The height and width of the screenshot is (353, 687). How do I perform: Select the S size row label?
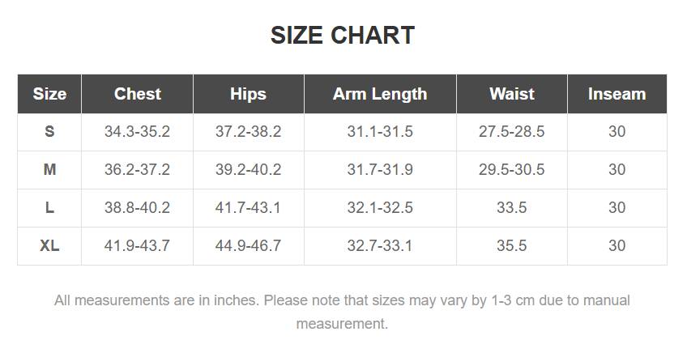click(x=49, y=132)
